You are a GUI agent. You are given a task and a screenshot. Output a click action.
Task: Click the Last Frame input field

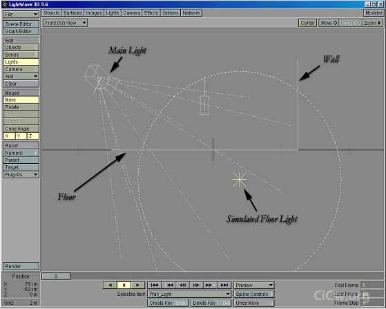(x=371, y=294)
